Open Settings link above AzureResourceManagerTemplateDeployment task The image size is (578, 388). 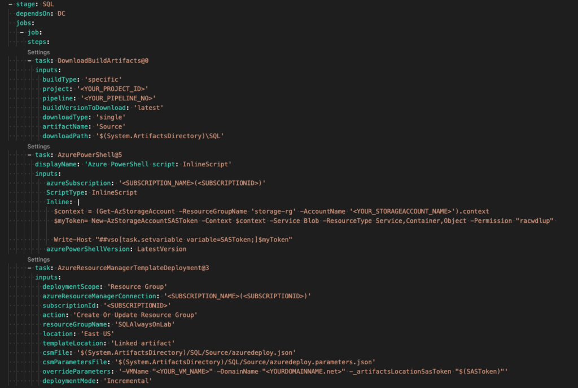(38, 259)
